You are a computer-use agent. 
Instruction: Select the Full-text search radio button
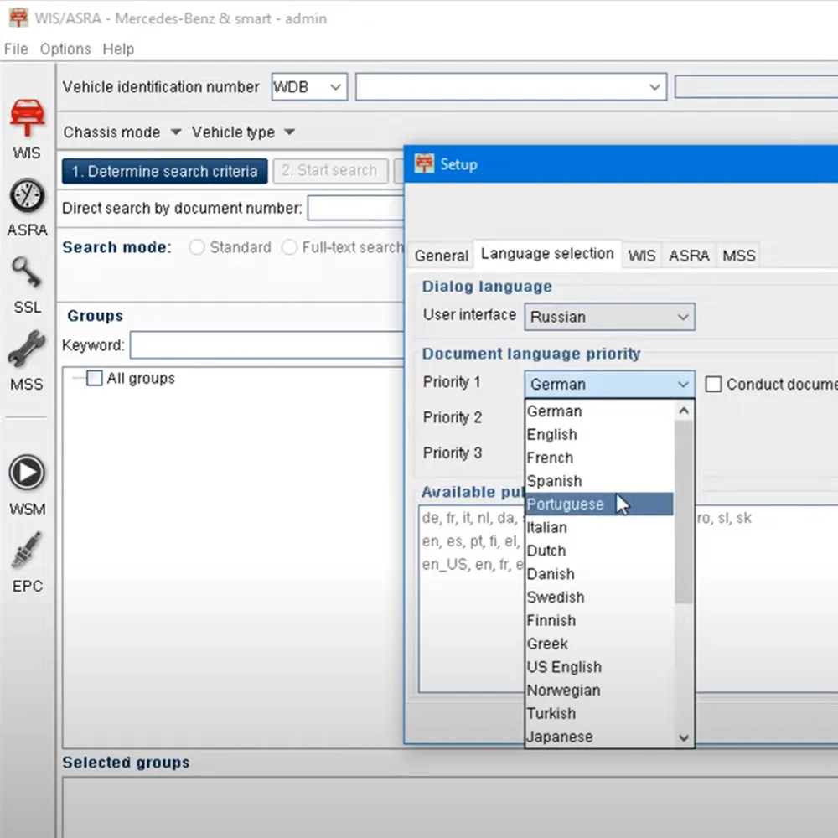pyautogui.click(x=289, y=247)
